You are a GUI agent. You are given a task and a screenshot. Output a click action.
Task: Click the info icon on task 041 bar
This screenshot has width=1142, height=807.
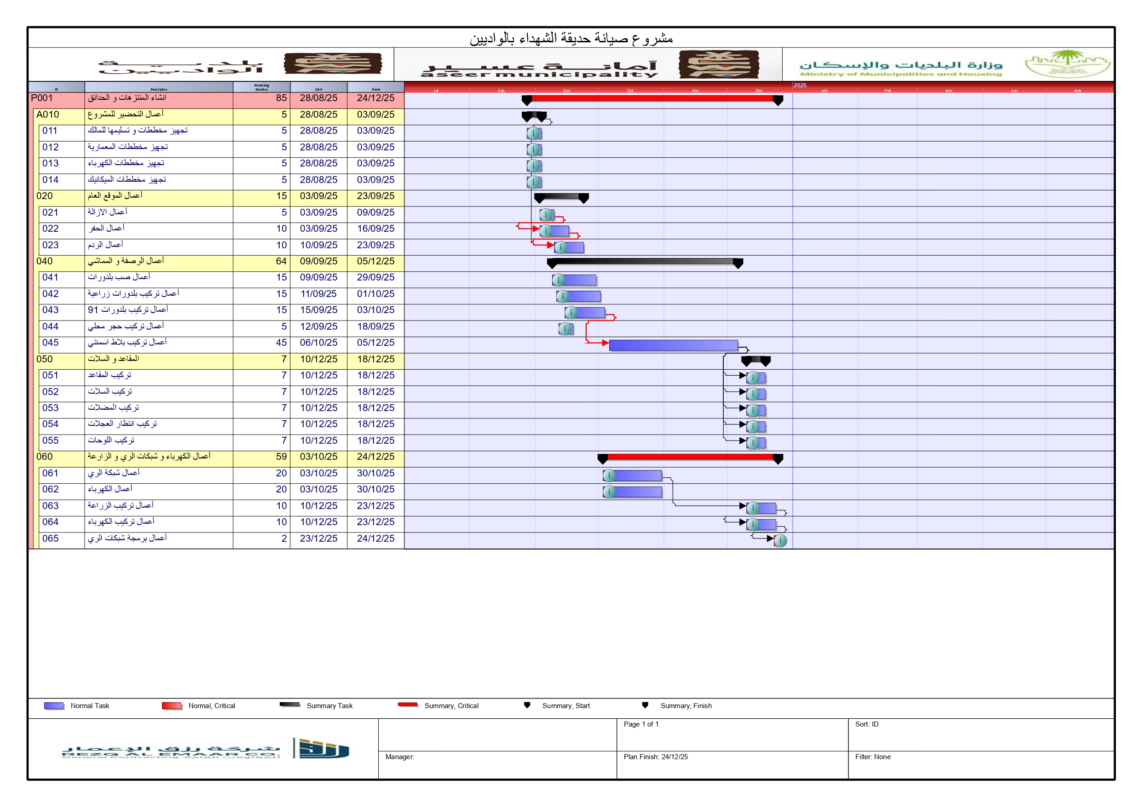559,280
